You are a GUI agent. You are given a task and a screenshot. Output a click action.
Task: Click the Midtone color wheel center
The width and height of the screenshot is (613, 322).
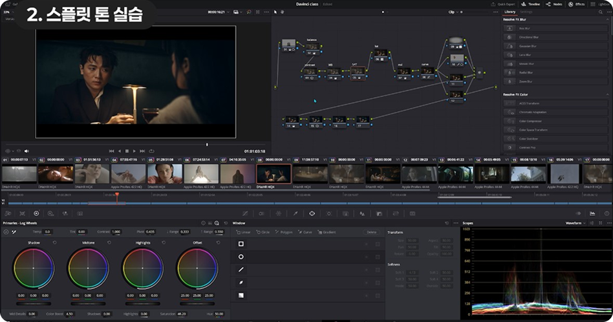[x=88, y=268]
